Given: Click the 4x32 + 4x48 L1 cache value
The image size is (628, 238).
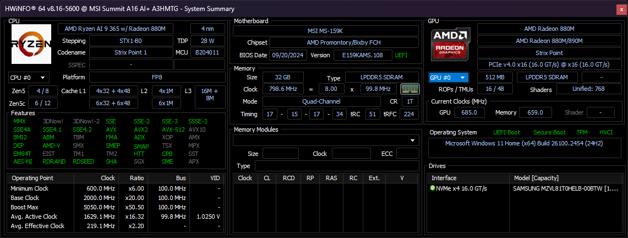Looking at the screenshot, I should 114,91.
